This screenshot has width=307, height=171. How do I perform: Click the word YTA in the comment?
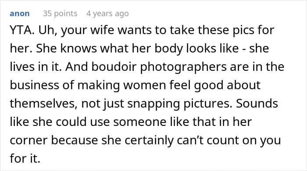[22, 30]
